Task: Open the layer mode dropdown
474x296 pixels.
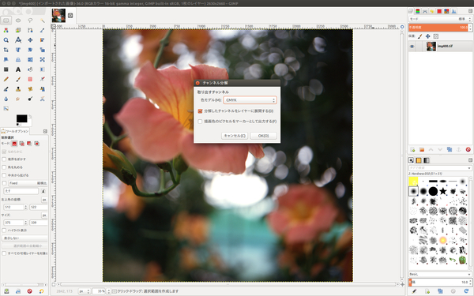Action: click(440, 19)
